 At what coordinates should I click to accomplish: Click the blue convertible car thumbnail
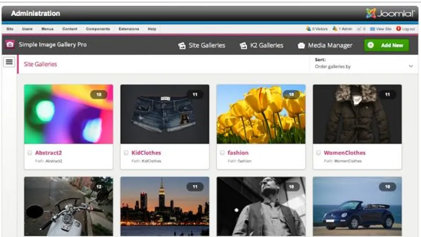coord(357,206)
